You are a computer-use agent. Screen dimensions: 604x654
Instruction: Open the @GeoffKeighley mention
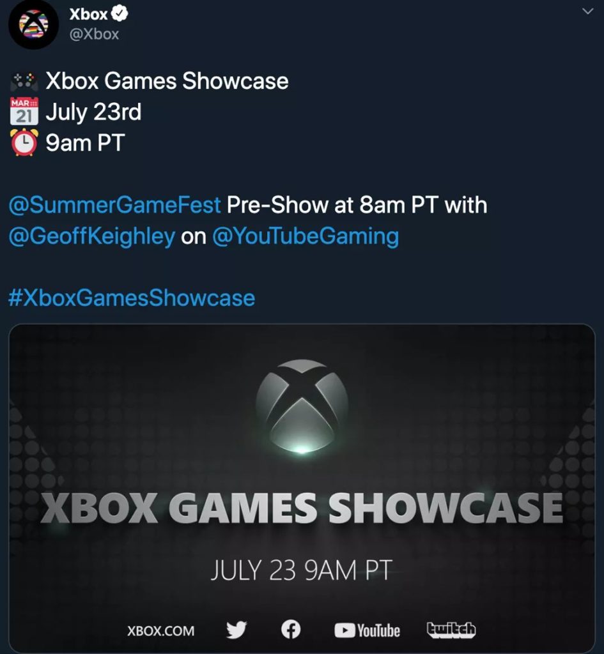pos(92,236)
